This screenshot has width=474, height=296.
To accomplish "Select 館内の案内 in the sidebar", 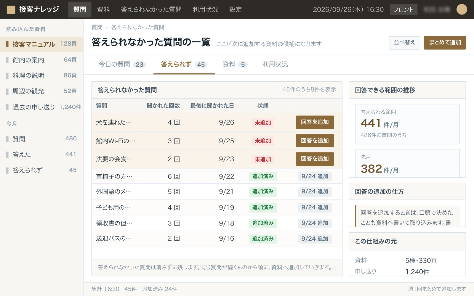I will coord(41,60).
